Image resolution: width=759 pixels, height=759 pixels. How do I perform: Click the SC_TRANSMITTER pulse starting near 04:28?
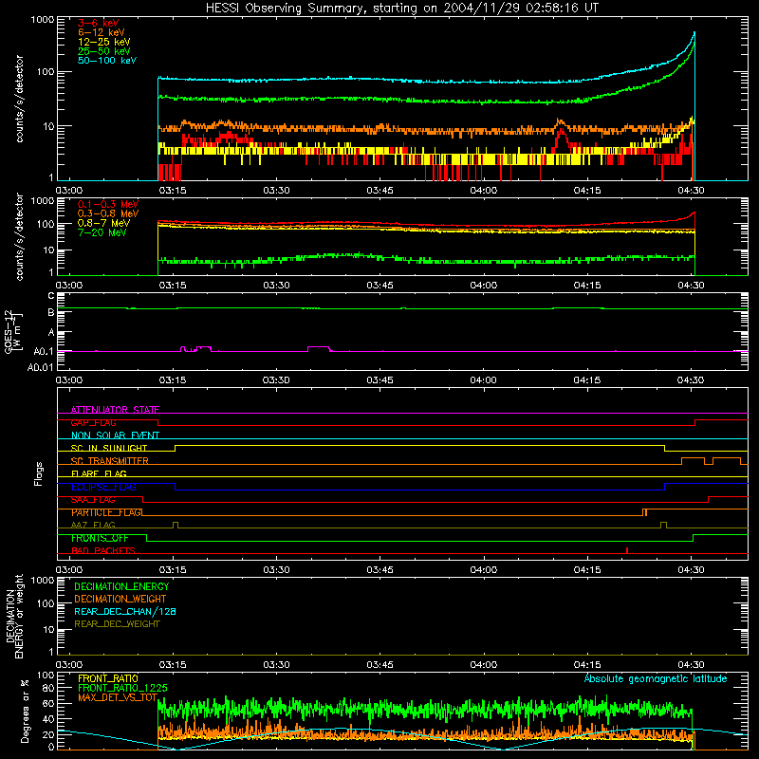point(693,460)
